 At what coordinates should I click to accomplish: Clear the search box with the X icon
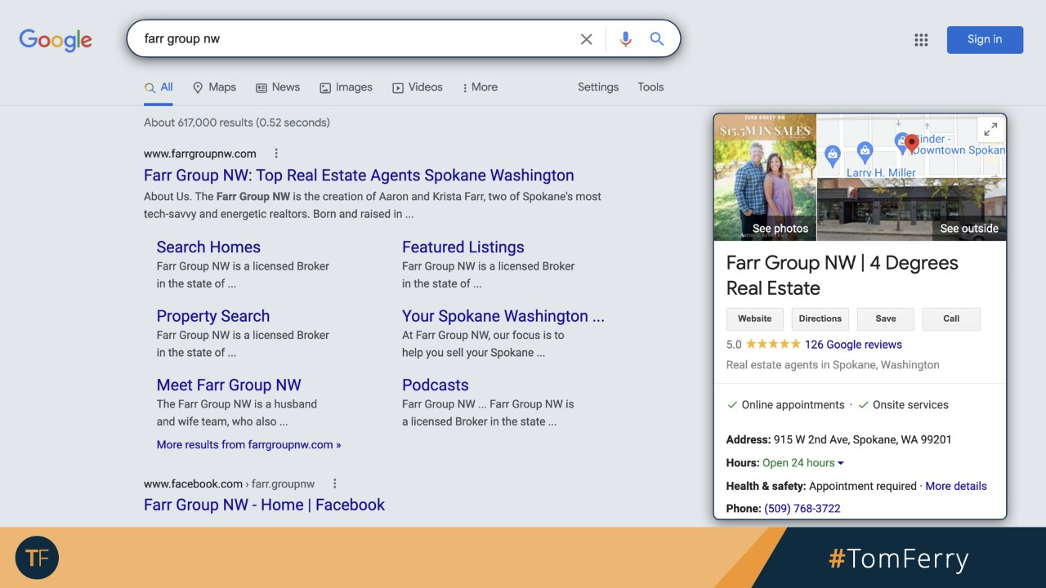pyautogui.click(x=586, y=39)
